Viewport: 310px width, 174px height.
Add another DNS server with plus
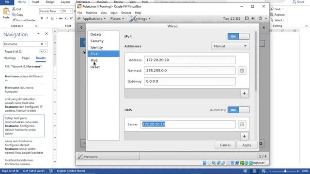point(244,136)
